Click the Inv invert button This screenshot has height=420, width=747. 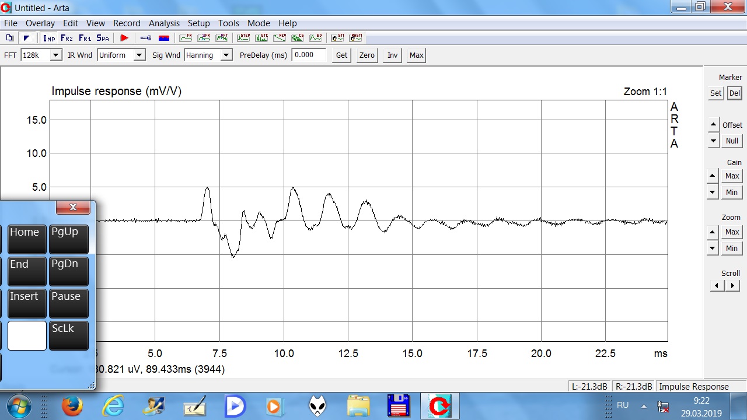tap(393, 55)
